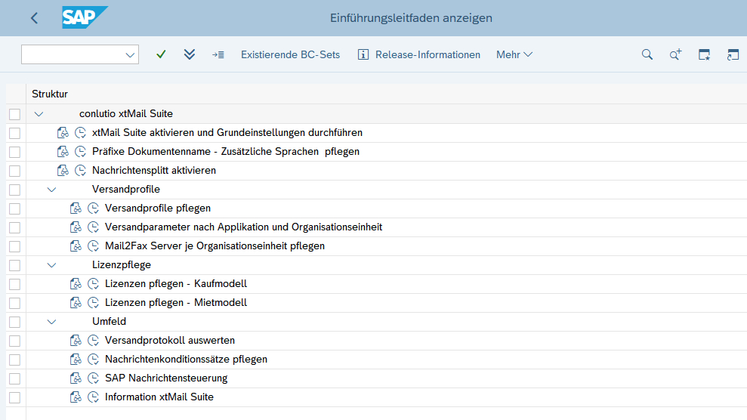Check the box for Information xtMail Suite row
Screen dimensions: 747x420
[15, 397]
